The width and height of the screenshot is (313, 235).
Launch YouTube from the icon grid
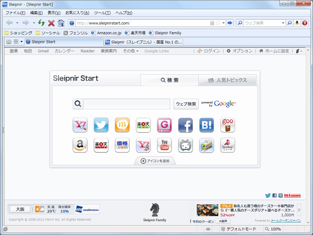164,145
